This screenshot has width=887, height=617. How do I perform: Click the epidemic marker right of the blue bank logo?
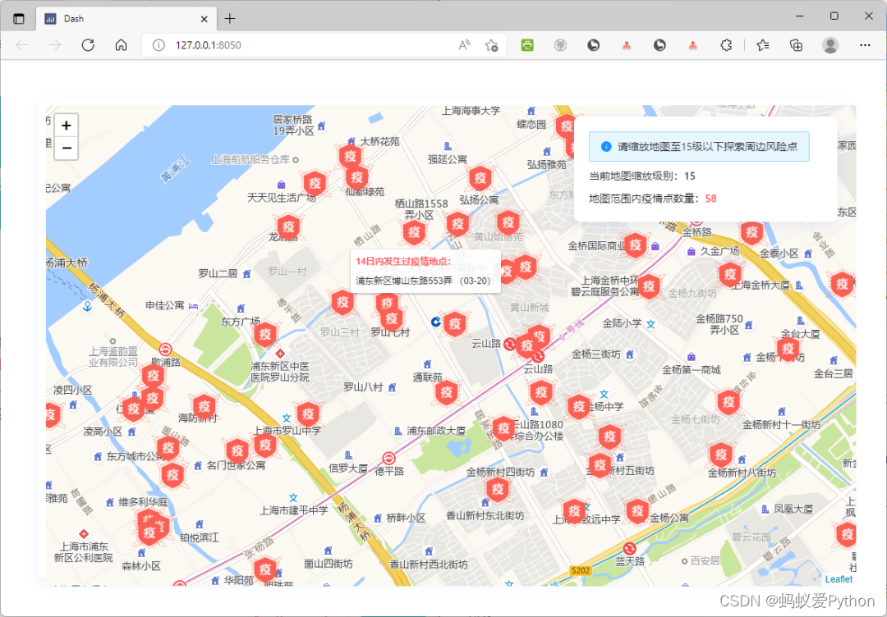point(454,324)
